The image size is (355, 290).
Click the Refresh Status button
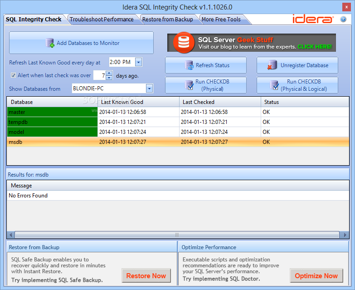[206, 65]
